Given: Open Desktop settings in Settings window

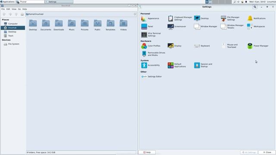Looking at the screenshot, I should [201, 19].
